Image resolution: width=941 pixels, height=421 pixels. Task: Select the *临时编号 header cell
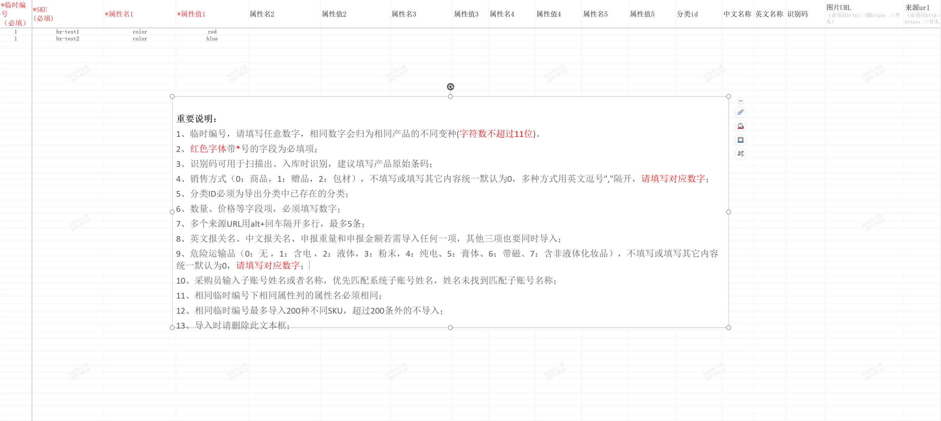click(15, 14)
